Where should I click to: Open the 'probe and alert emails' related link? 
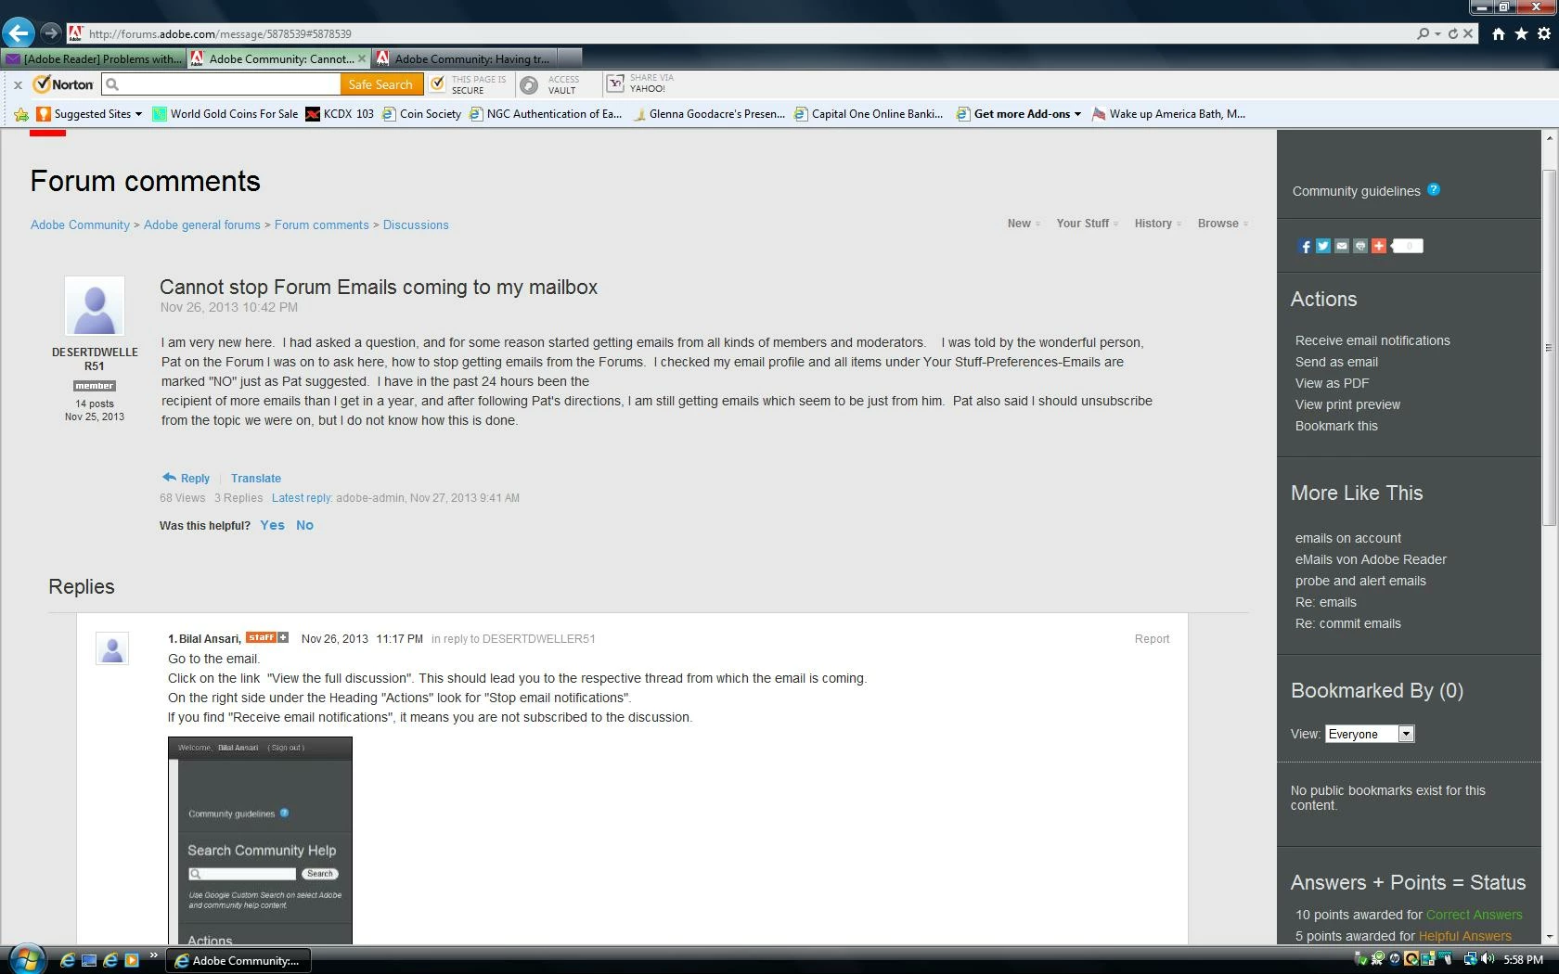tap(1360, 581)
